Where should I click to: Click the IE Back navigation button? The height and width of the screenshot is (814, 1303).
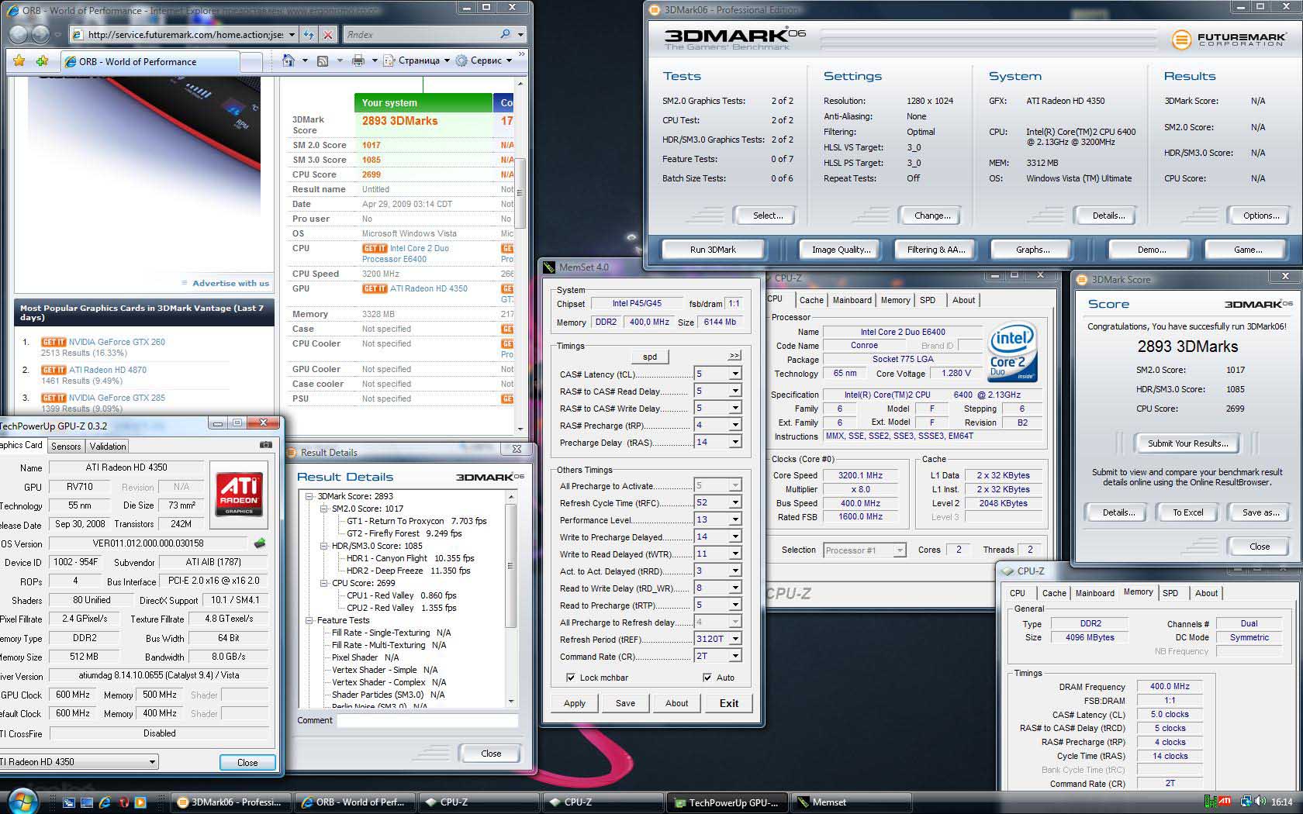[x=19, y=34]
